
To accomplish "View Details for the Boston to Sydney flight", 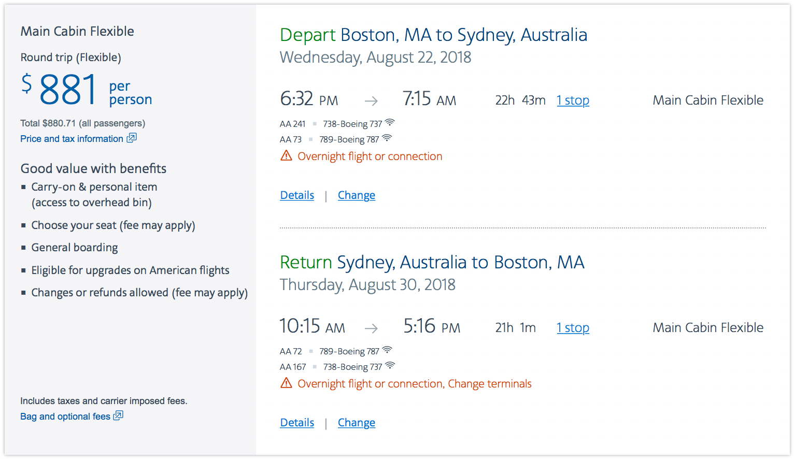I will 297,195.
